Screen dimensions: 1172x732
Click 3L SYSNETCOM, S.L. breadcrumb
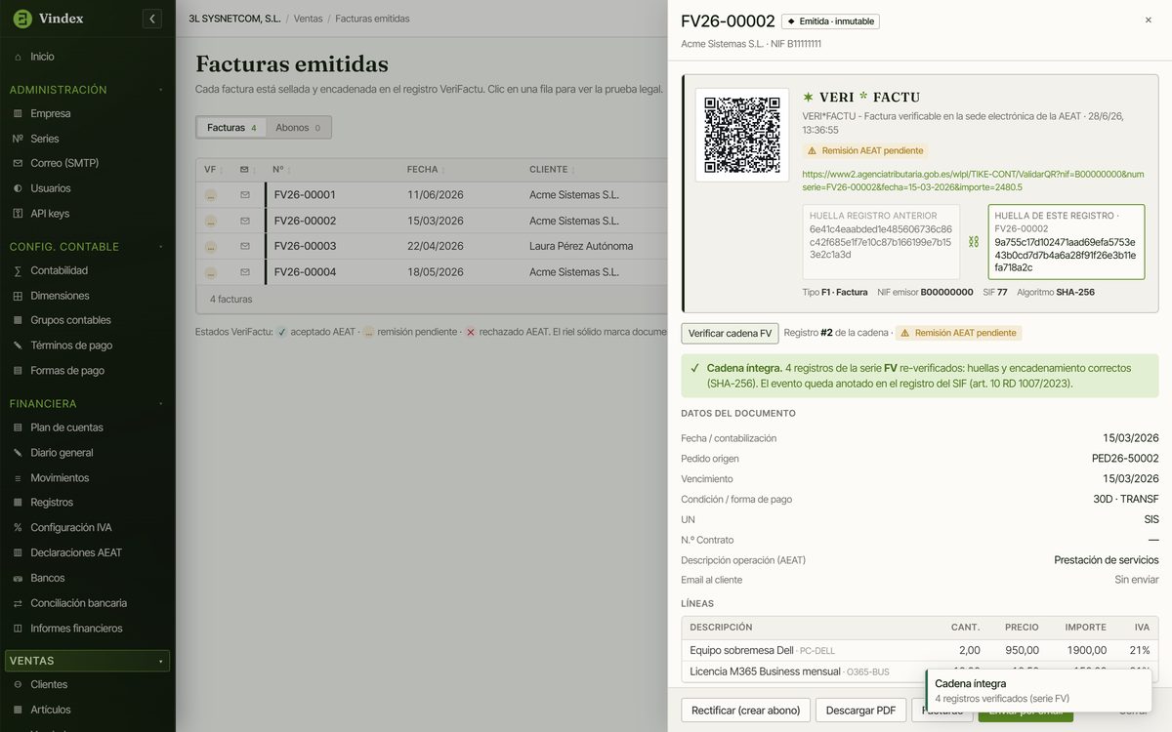click(x=234, y=19)
